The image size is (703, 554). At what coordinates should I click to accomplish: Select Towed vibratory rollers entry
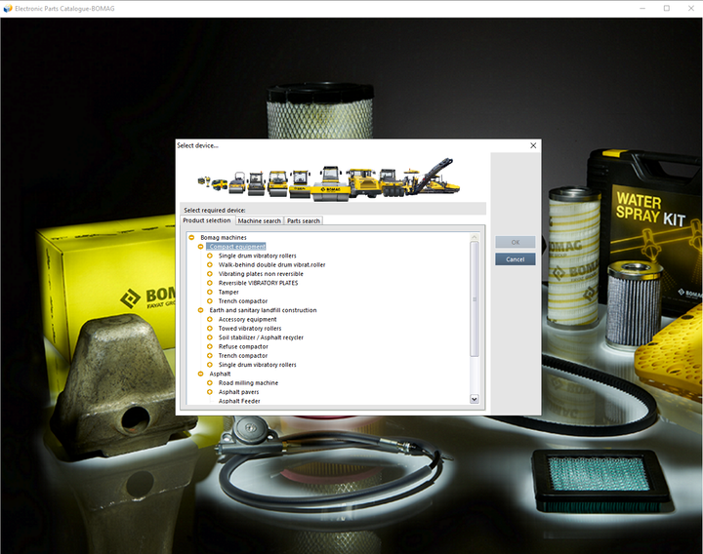250,329
